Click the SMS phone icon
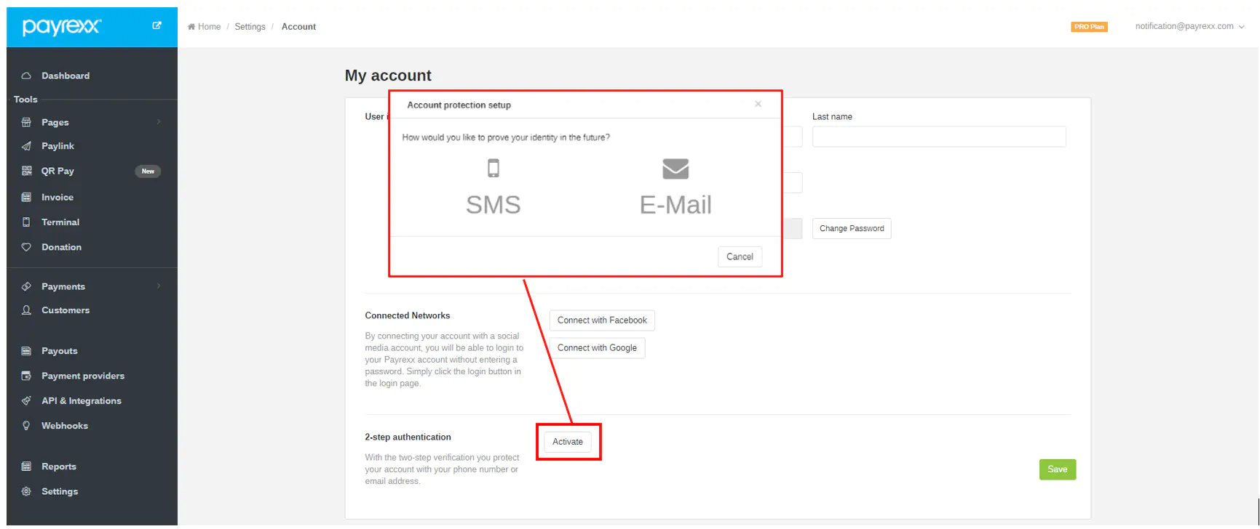1260x529 pixels. (494, 169)
